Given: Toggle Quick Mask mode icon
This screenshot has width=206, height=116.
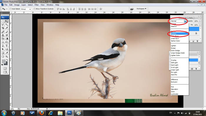Looking at the screenshot, I should click(x=5, y=68).
